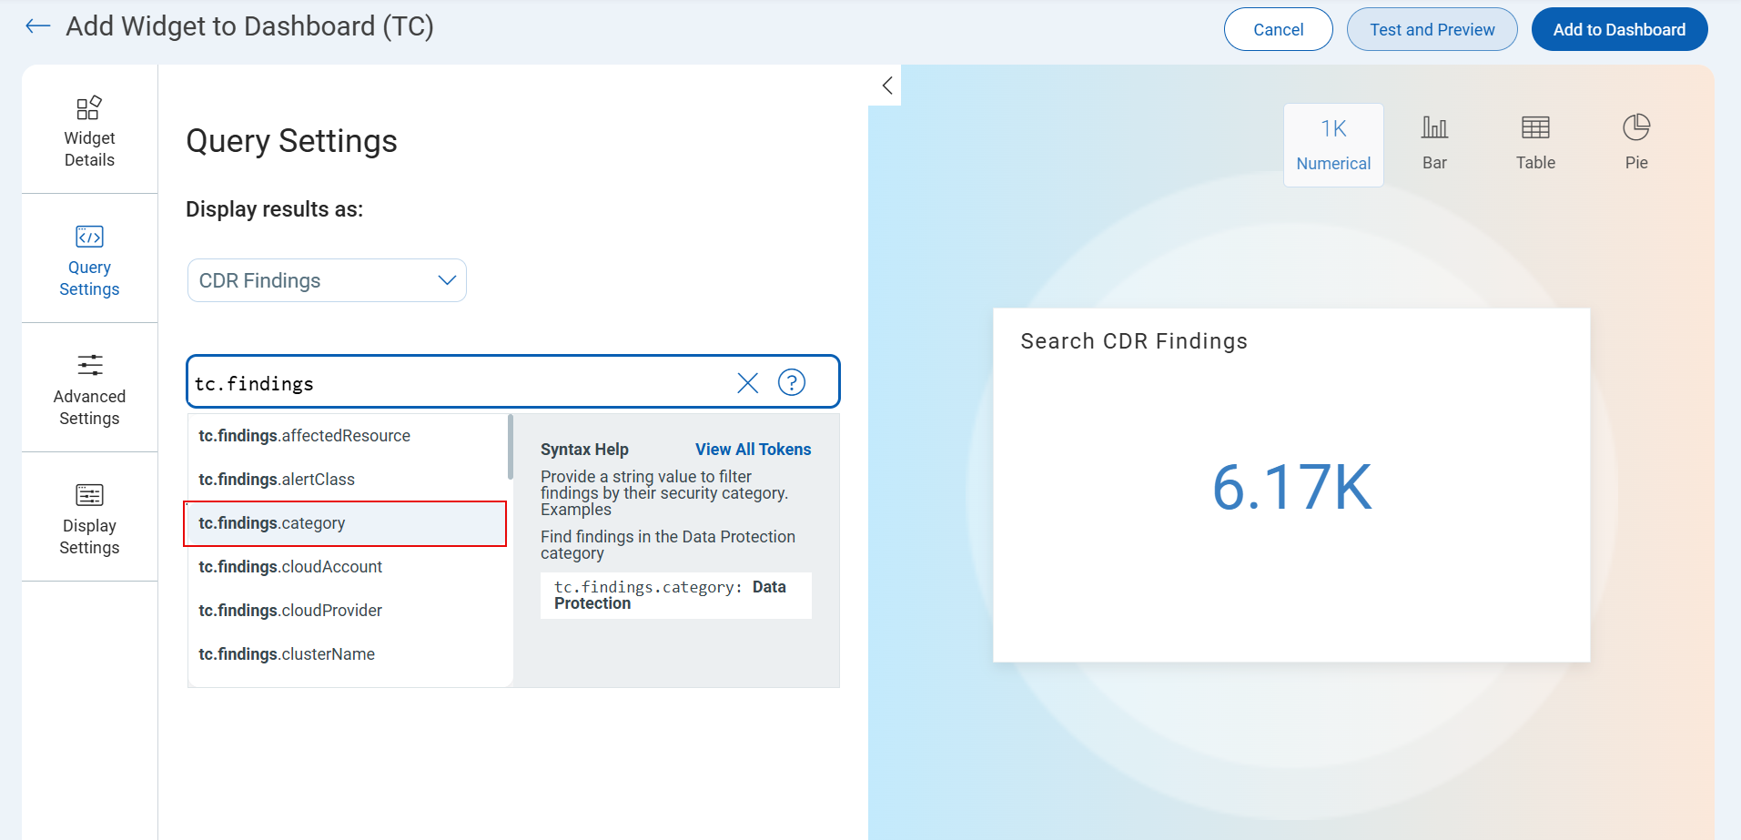
Task: Choose tc.findings.category suggestion
Action: [345, 523]
